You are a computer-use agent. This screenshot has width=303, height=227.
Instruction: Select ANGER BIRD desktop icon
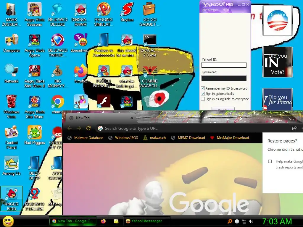12,198
